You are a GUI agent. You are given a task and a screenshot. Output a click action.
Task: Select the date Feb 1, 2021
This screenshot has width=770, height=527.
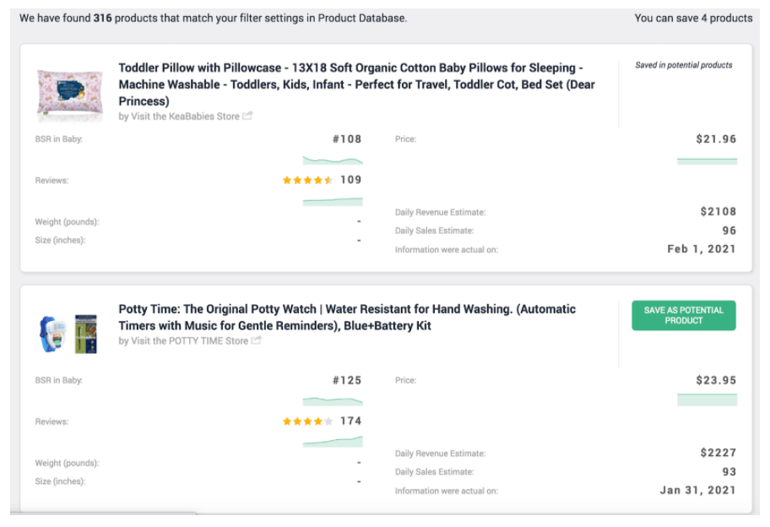[x=702, y=249]
